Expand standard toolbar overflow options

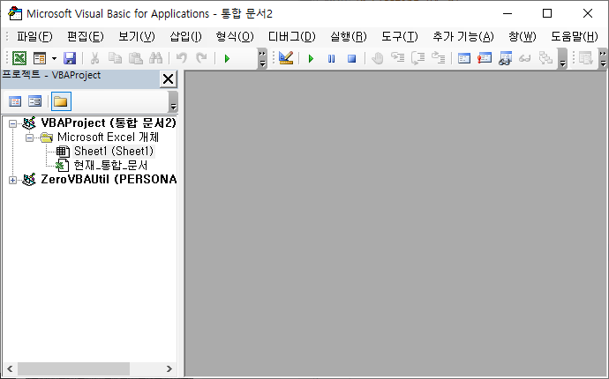pos(262,58)
